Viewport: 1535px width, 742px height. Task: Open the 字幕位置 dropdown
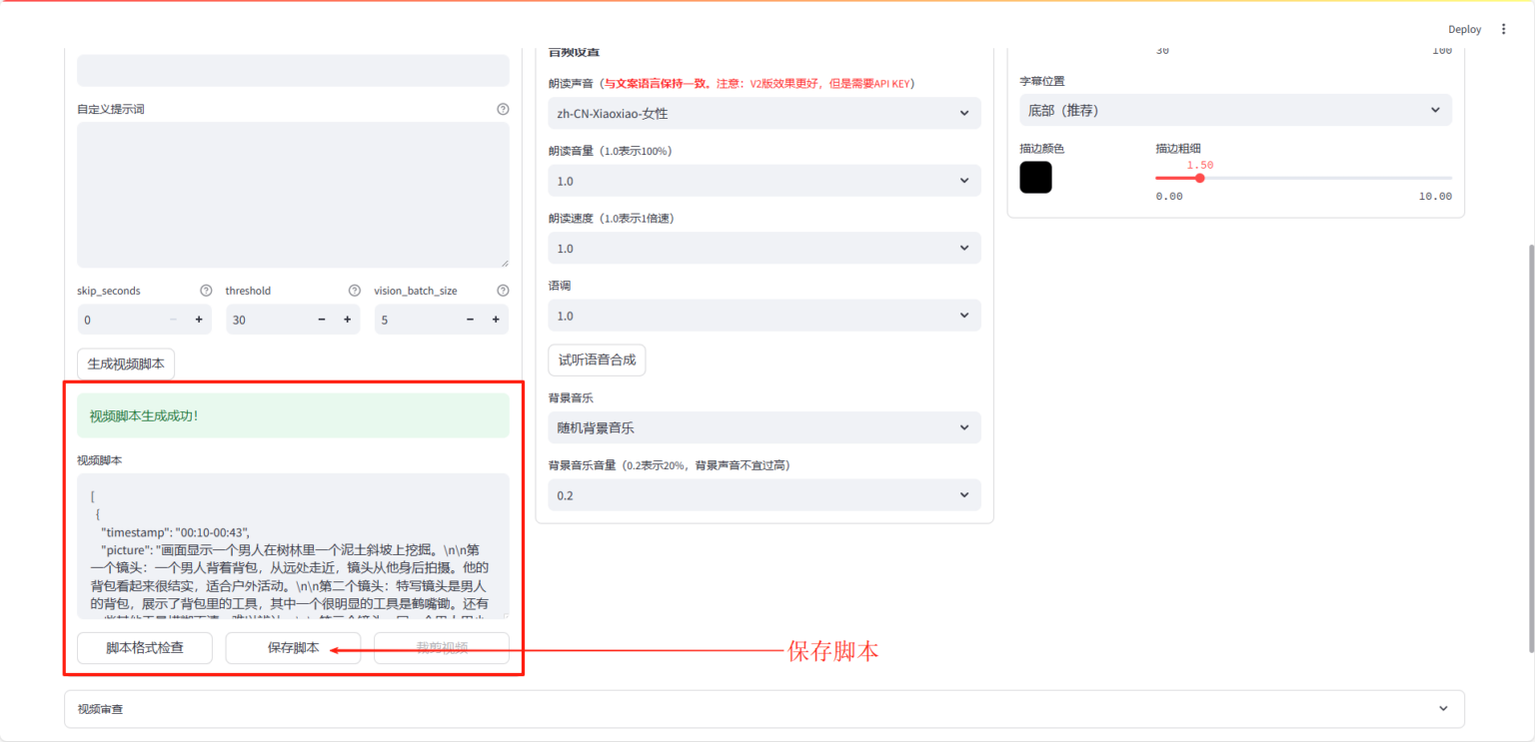(x=1235, y=110)
